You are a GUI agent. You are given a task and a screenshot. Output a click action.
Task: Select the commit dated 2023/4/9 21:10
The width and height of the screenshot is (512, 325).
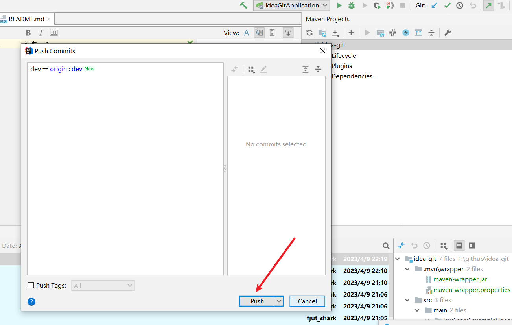point(365,283)
